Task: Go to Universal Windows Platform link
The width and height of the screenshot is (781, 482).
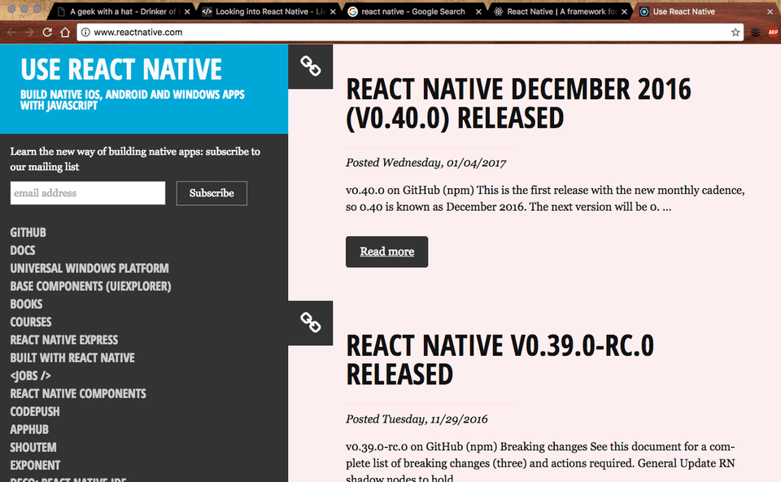Action: coord(89,268)
